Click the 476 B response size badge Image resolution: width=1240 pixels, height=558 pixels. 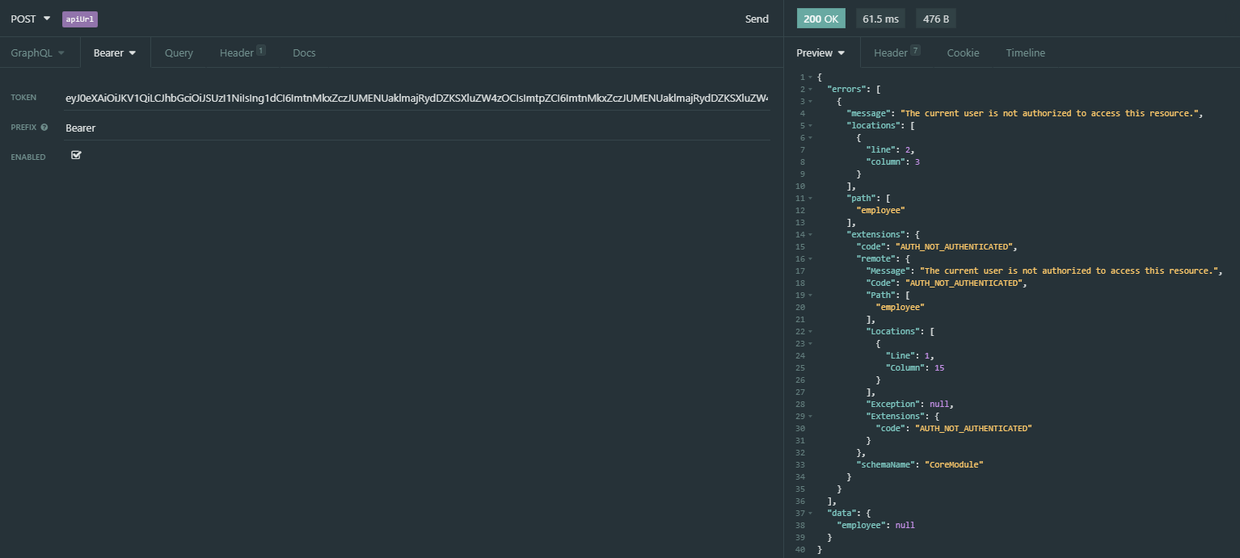coord(935,17)
